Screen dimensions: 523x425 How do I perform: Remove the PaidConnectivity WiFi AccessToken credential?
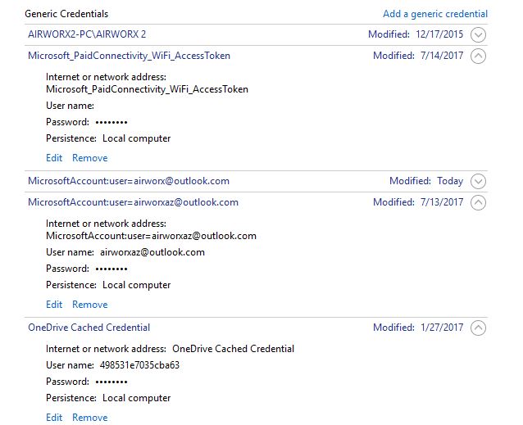(89, 158)
